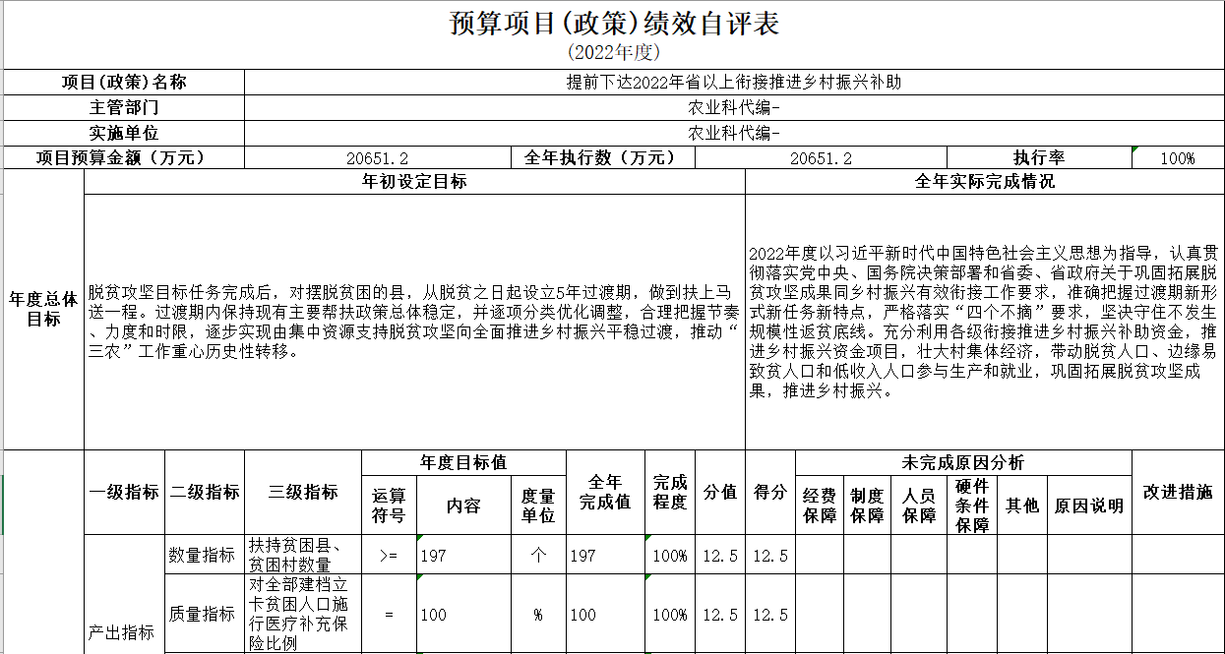Click the 硬件条件保障 column header
1225x654 pixels.
(971, 505)
